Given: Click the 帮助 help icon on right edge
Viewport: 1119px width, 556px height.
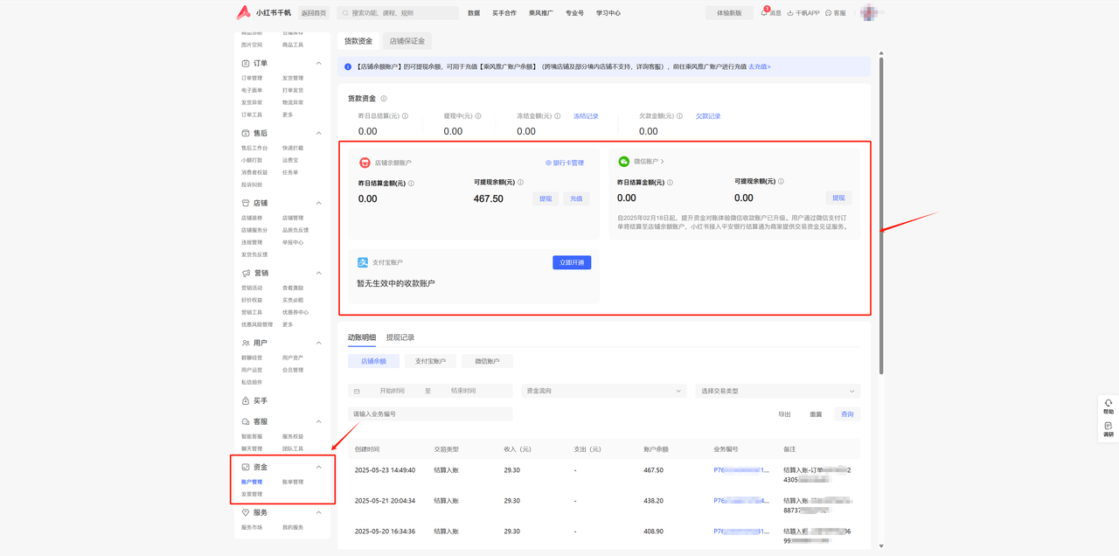Looking at the screenshot, I should point(1108,404).
